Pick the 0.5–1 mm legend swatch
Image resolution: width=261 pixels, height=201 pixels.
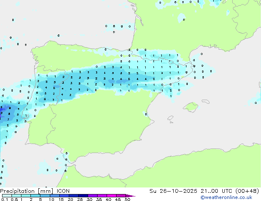coord(16,196)
